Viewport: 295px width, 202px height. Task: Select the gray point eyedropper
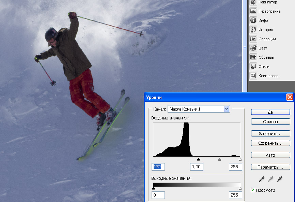pyautogui.click(x=271, y=179)
